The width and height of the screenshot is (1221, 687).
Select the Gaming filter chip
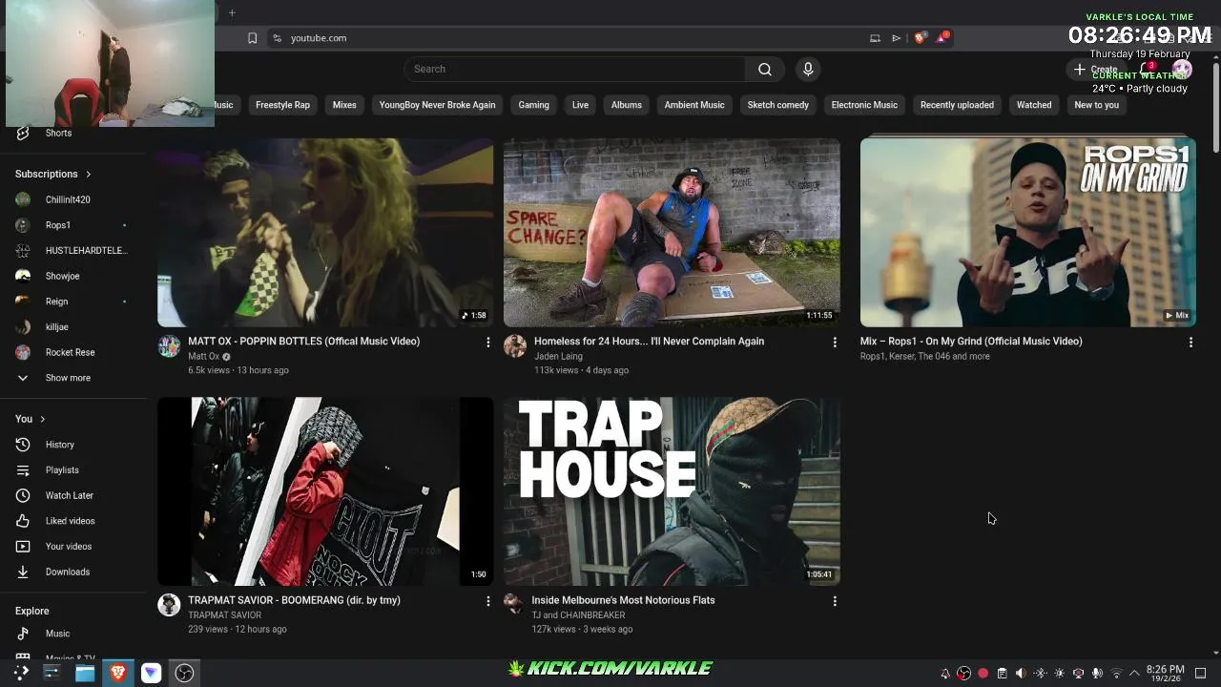tap(533, 105)
